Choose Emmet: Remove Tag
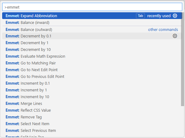This screenshot has height=138, width=185. 92,117
